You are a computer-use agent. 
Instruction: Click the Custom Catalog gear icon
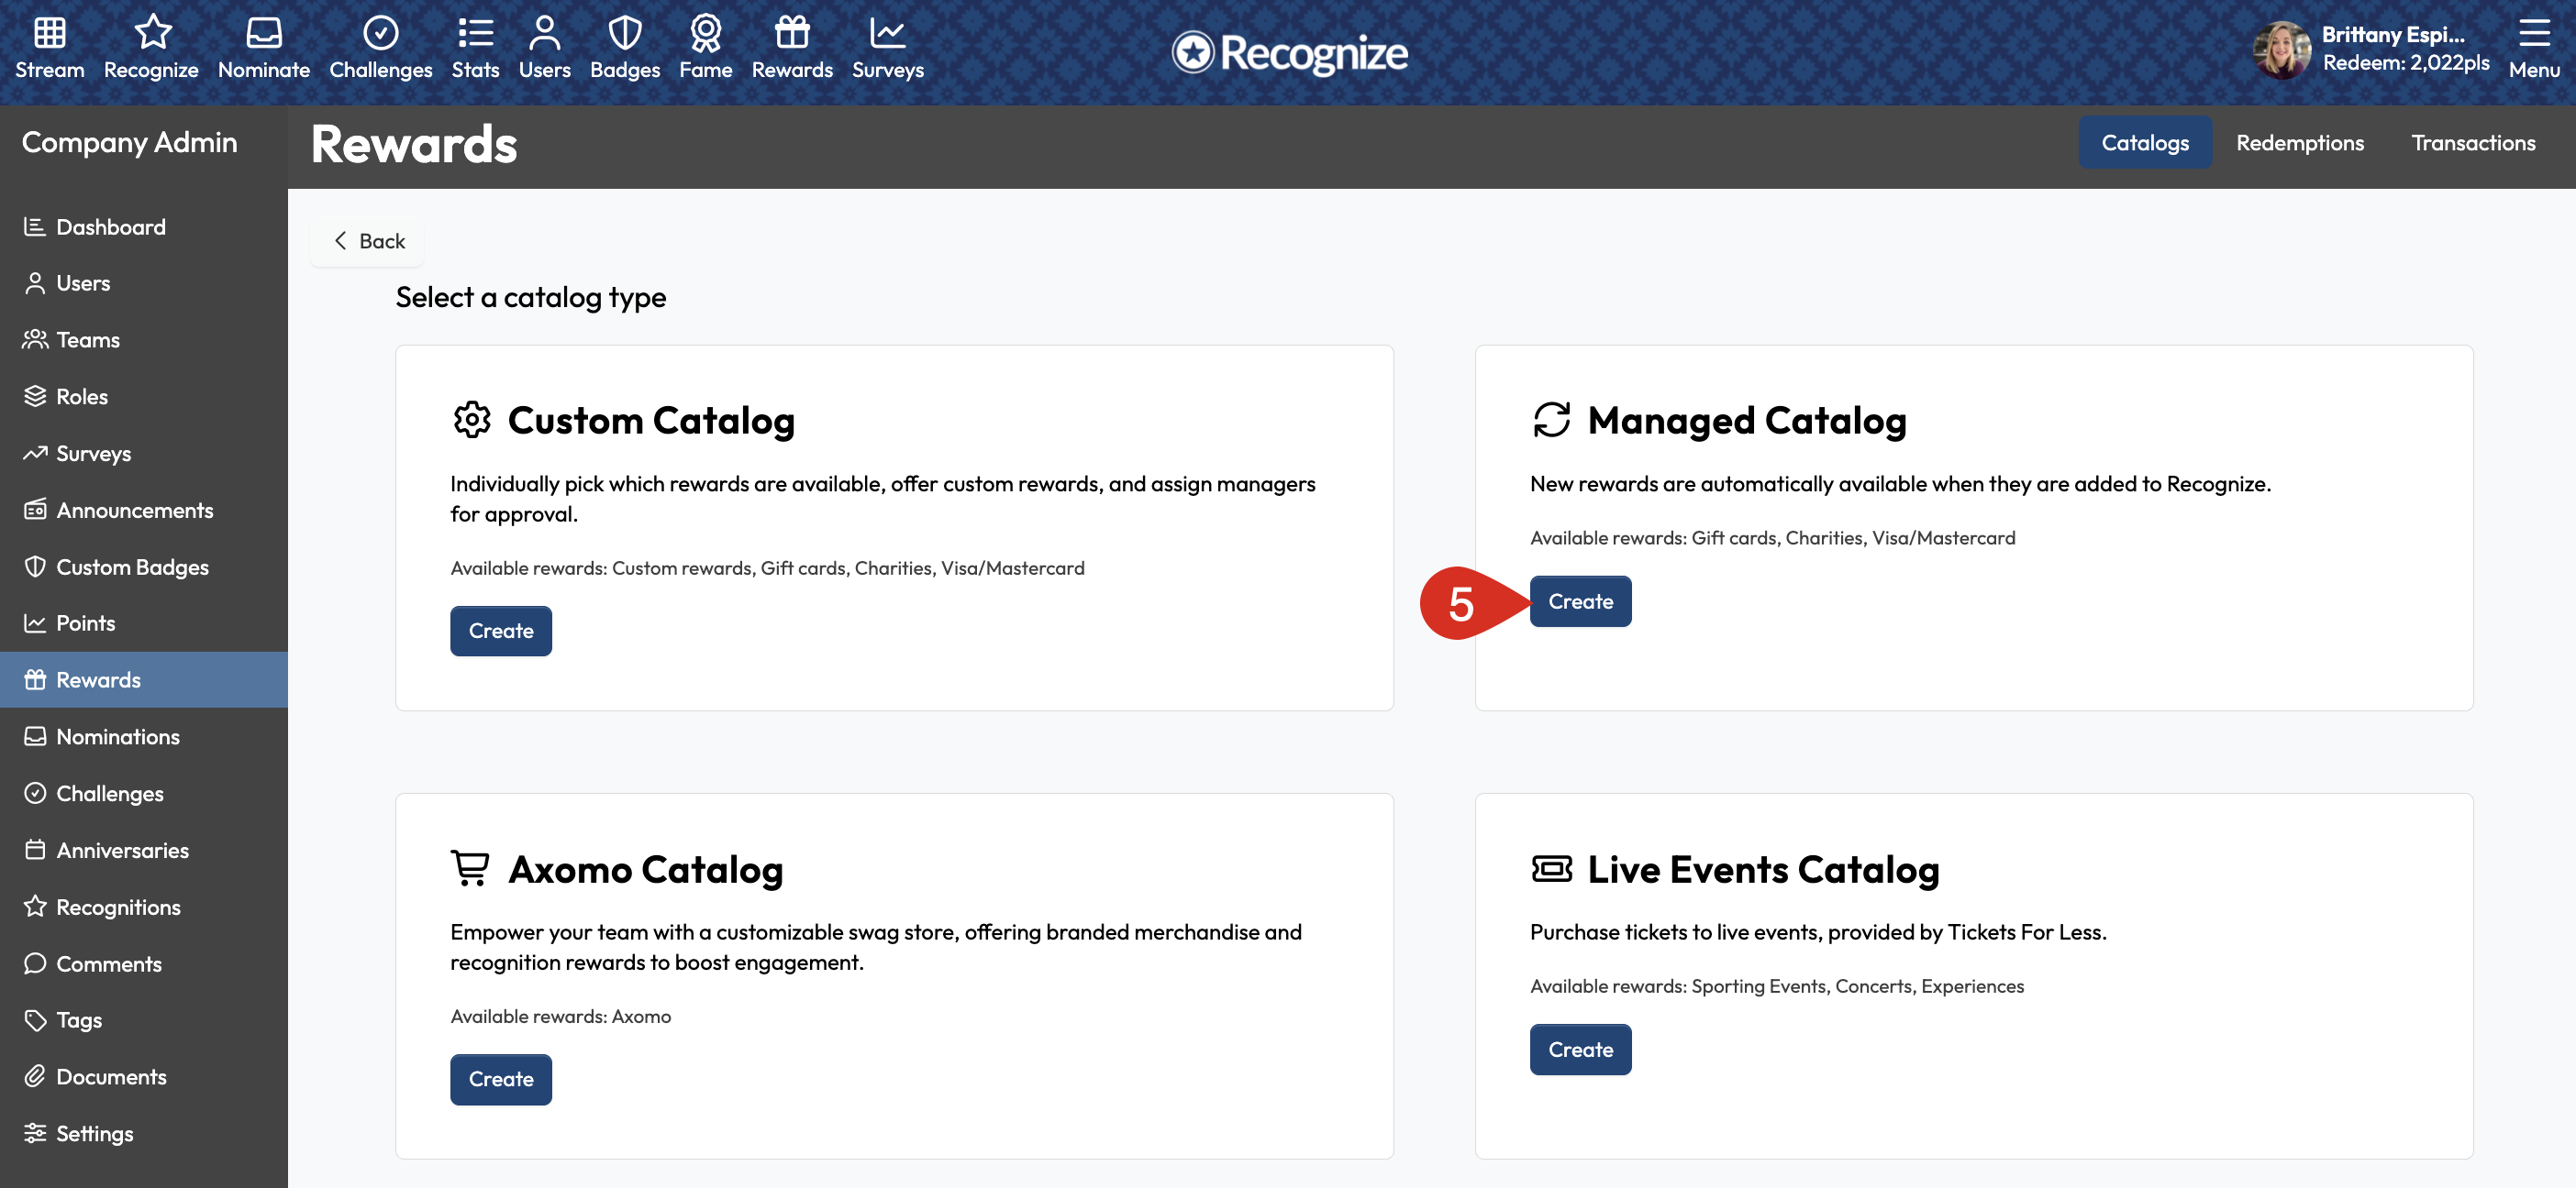pyautogui.click(x=471, y=420)
